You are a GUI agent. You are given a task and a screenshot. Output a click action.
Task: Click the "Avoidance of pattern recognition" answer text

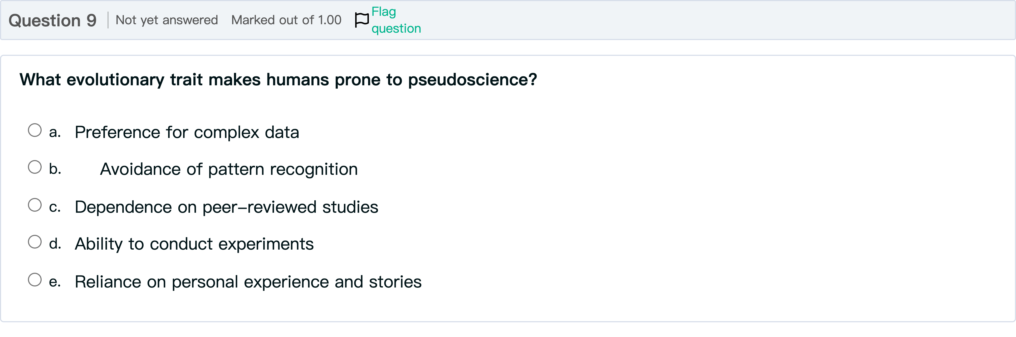click(x=229, y=170)
